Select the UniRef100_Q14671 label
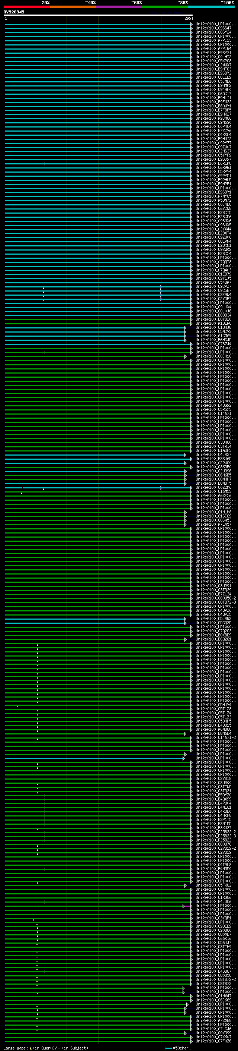The width and height of the screenshot is (238, 1051). tap(213, 413)
